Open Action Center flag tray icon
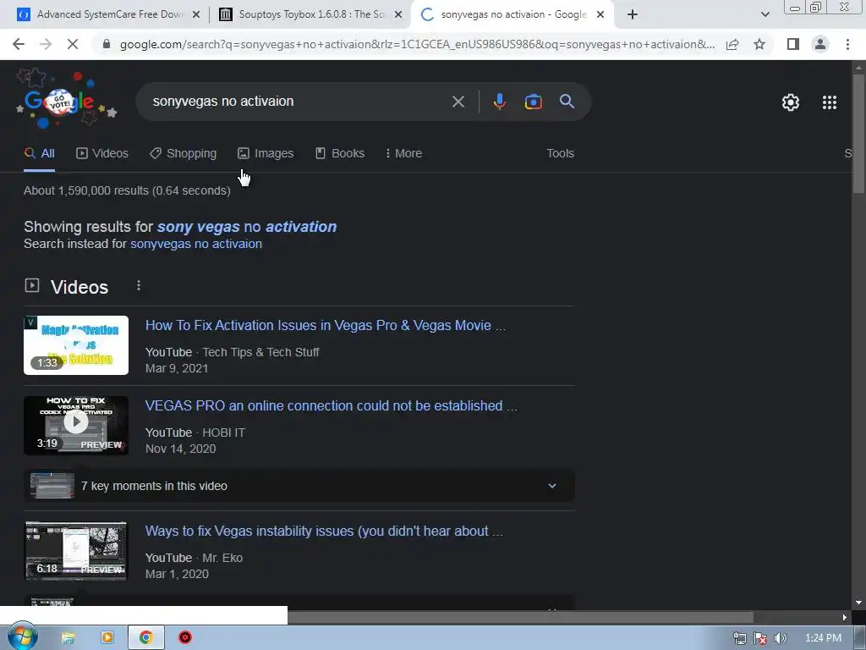Image resolution: width=866 pixels, height=650 pixels. 760,638
